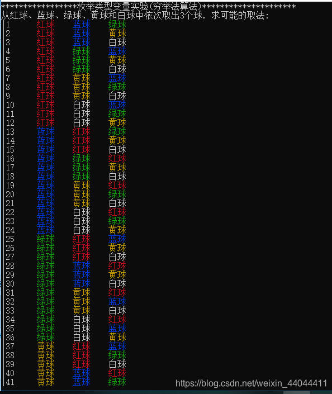
Task: Click the blue 蓝球 in row 32
Action: pos(117,302)
